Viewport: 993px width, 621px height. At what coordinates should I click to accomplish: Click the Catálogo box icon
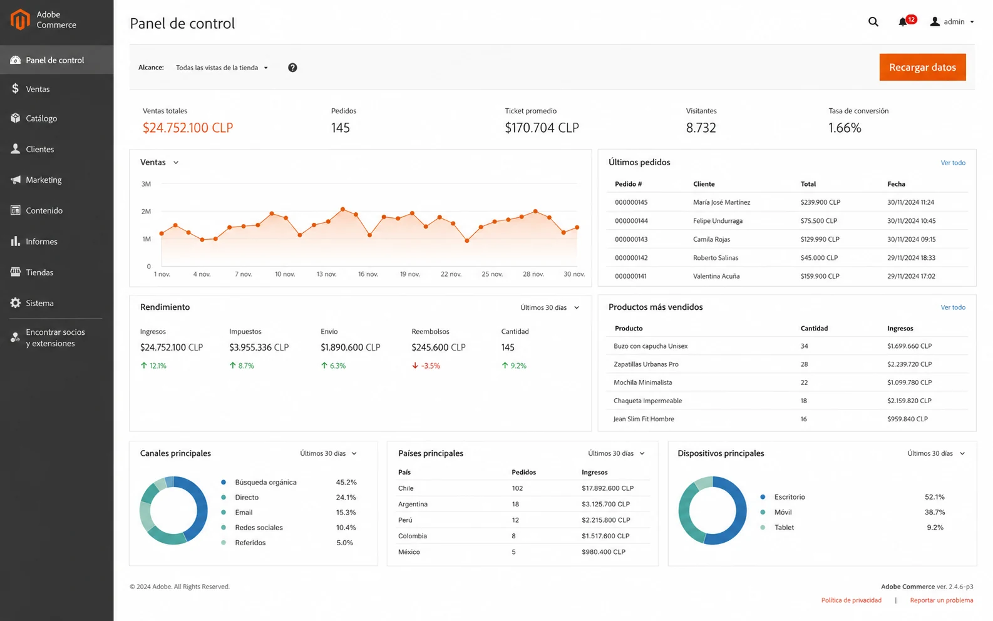point(16,118)
